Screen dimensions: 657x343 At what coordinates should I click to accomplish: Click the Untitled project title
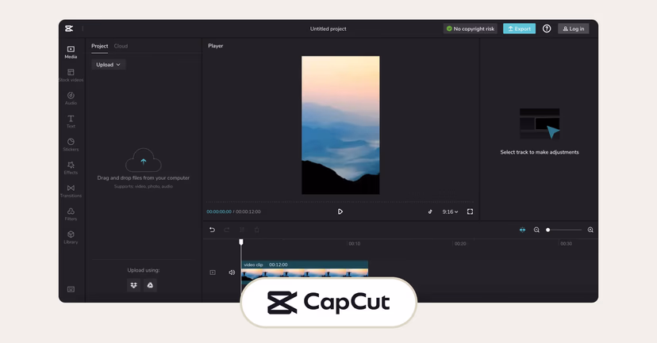point(328,29)
